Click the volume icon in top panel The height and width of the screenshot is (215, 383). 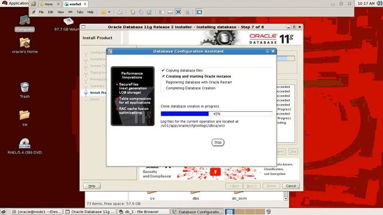379,4
